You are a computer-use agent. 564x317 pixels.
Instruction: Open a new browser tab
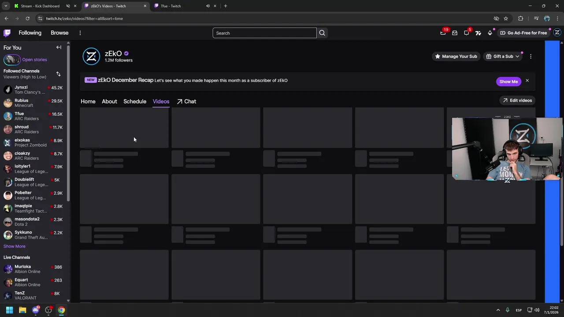coord(225,6)
